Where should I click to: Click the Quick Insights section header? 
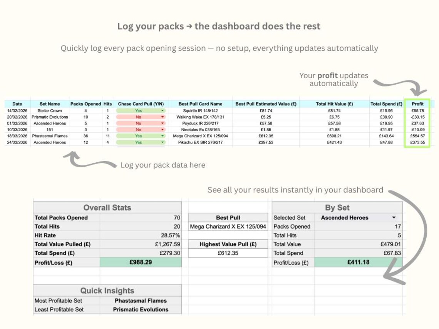tap(107, 291)
